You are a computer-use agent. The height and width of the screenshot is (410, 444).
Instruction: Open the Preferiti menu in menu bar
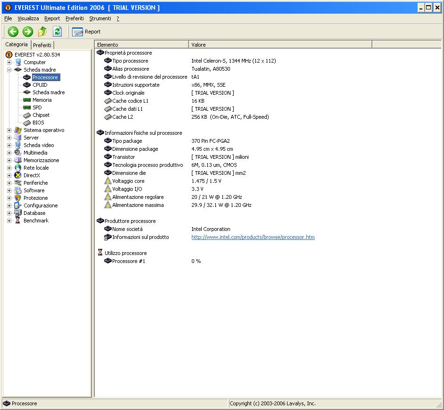tap(75, 18)
